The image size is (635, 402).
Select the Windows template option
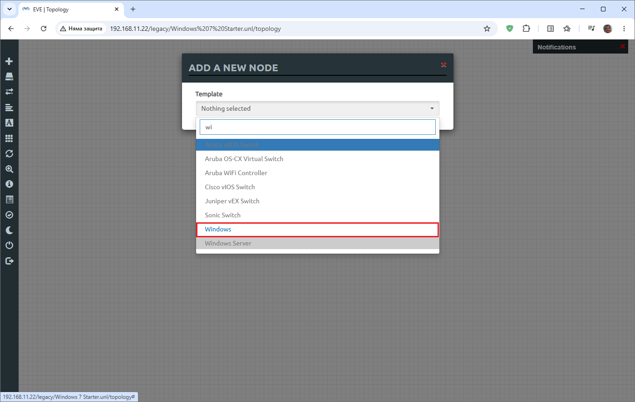(318, 230)
